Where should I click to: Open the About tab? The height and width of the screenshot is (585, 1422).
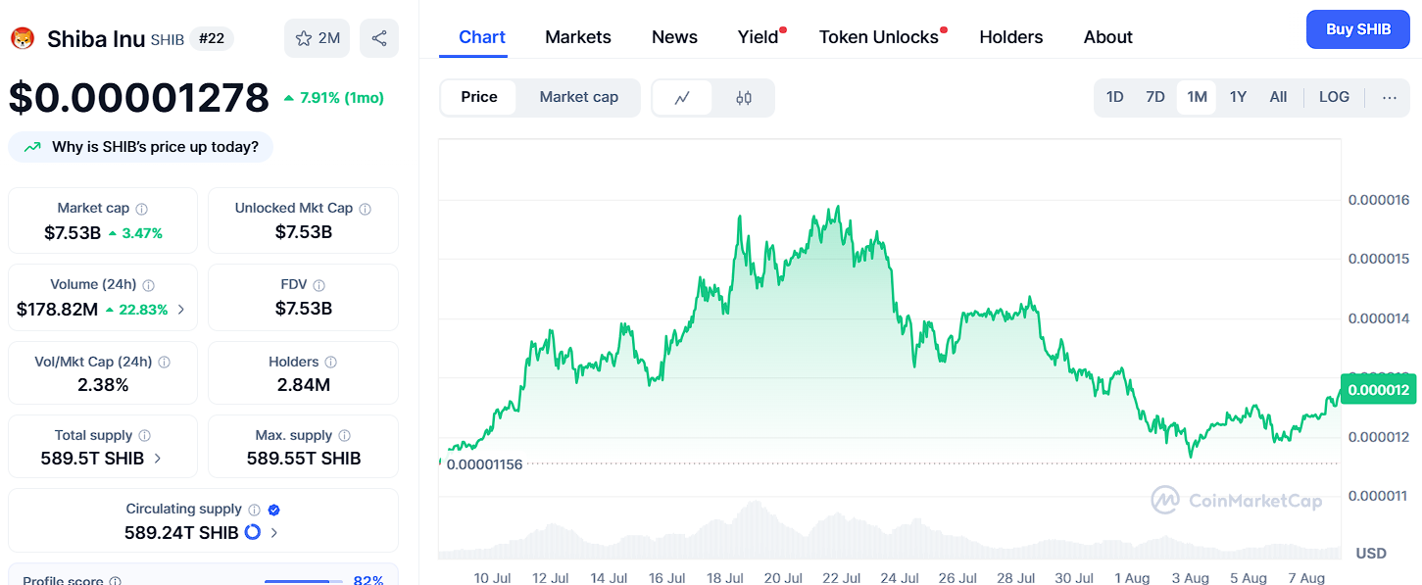(x=1108, y=37)
